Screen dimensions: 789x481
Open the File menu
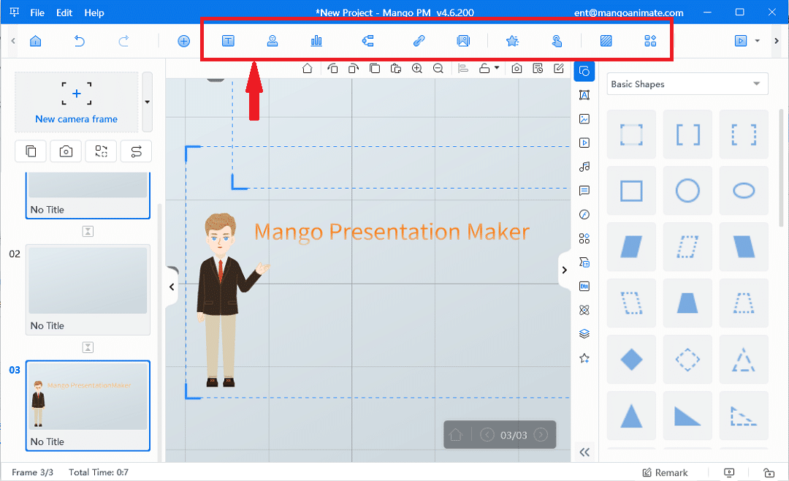point(37,12)
